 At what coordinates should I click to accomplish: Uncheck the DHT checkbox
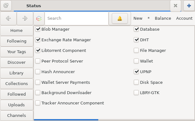point(136,40)
